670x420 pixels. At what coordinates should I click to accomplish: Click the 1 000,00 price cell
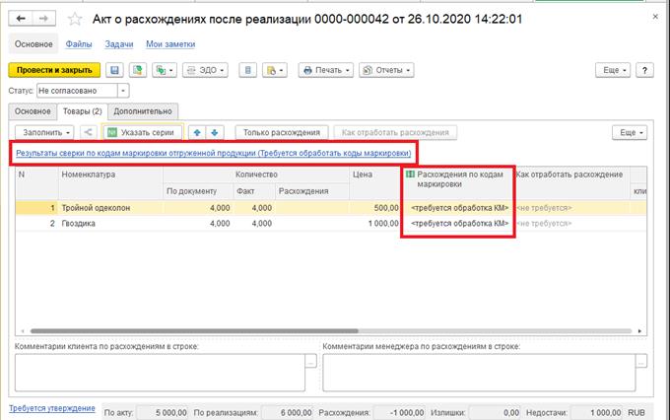pyautogui.click(x=374, y=223)
